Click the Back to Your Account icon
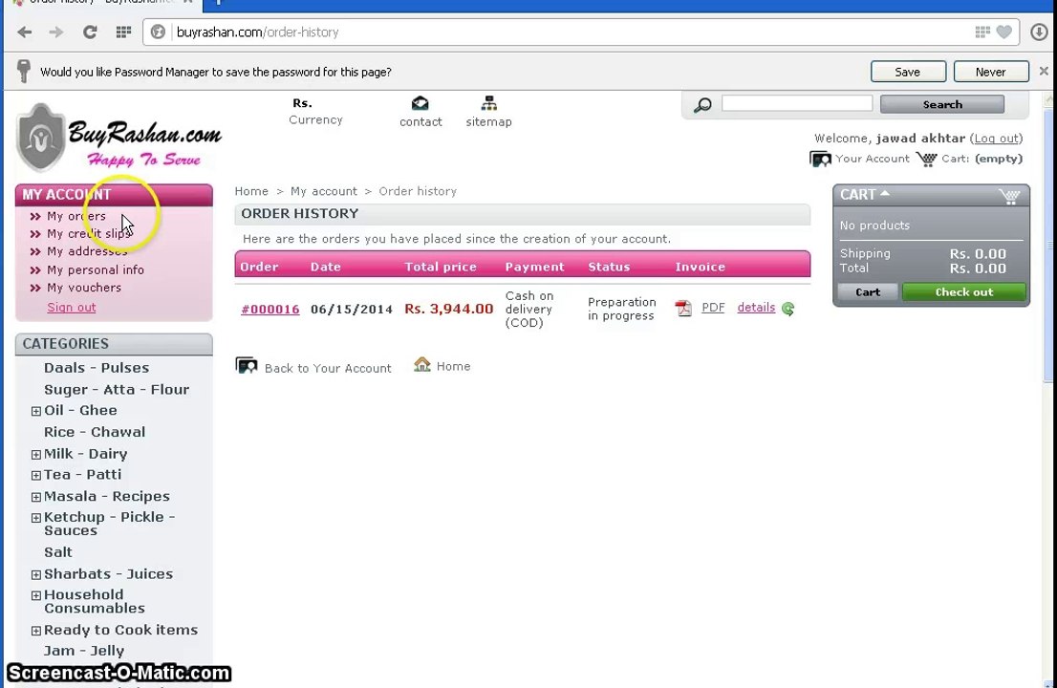The image size is (1057, 688). click(247, 365)
